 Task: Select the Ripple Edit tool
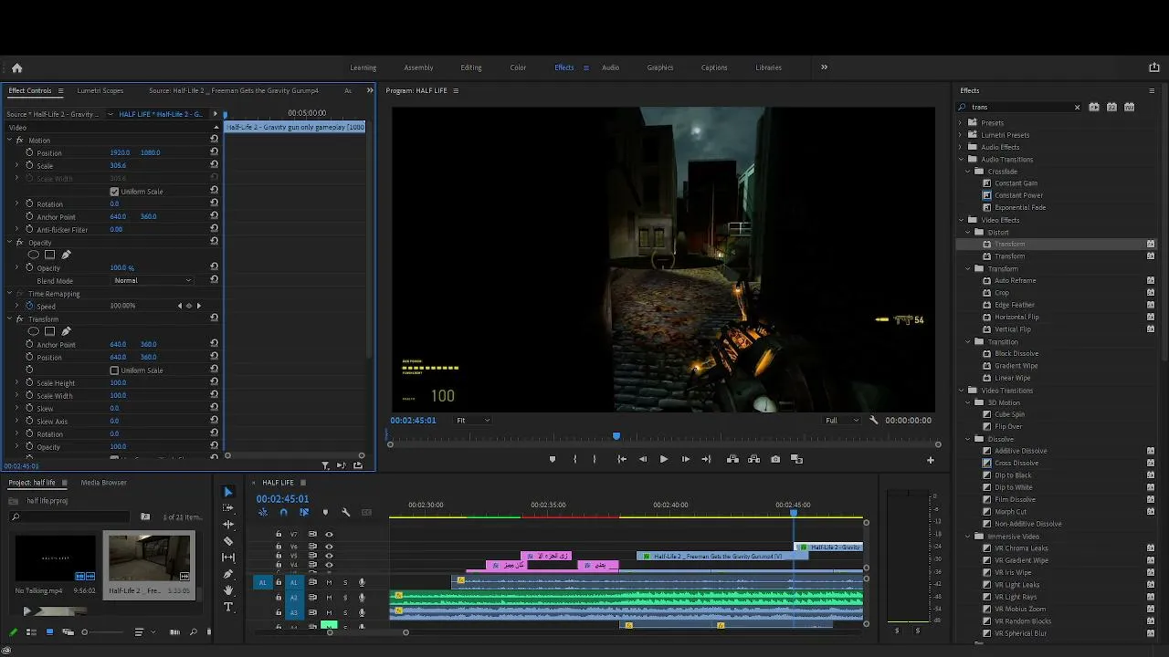228,525
